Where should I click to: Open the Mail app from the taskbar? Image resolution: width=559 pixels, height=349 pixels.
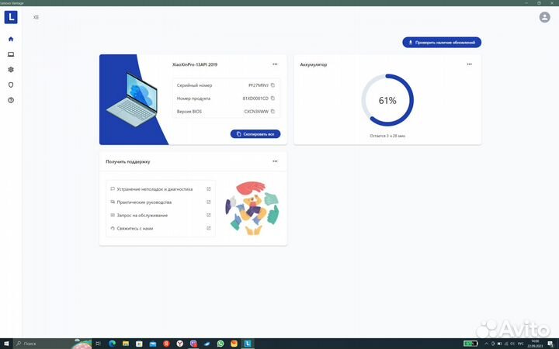click(x=153, y=344)
